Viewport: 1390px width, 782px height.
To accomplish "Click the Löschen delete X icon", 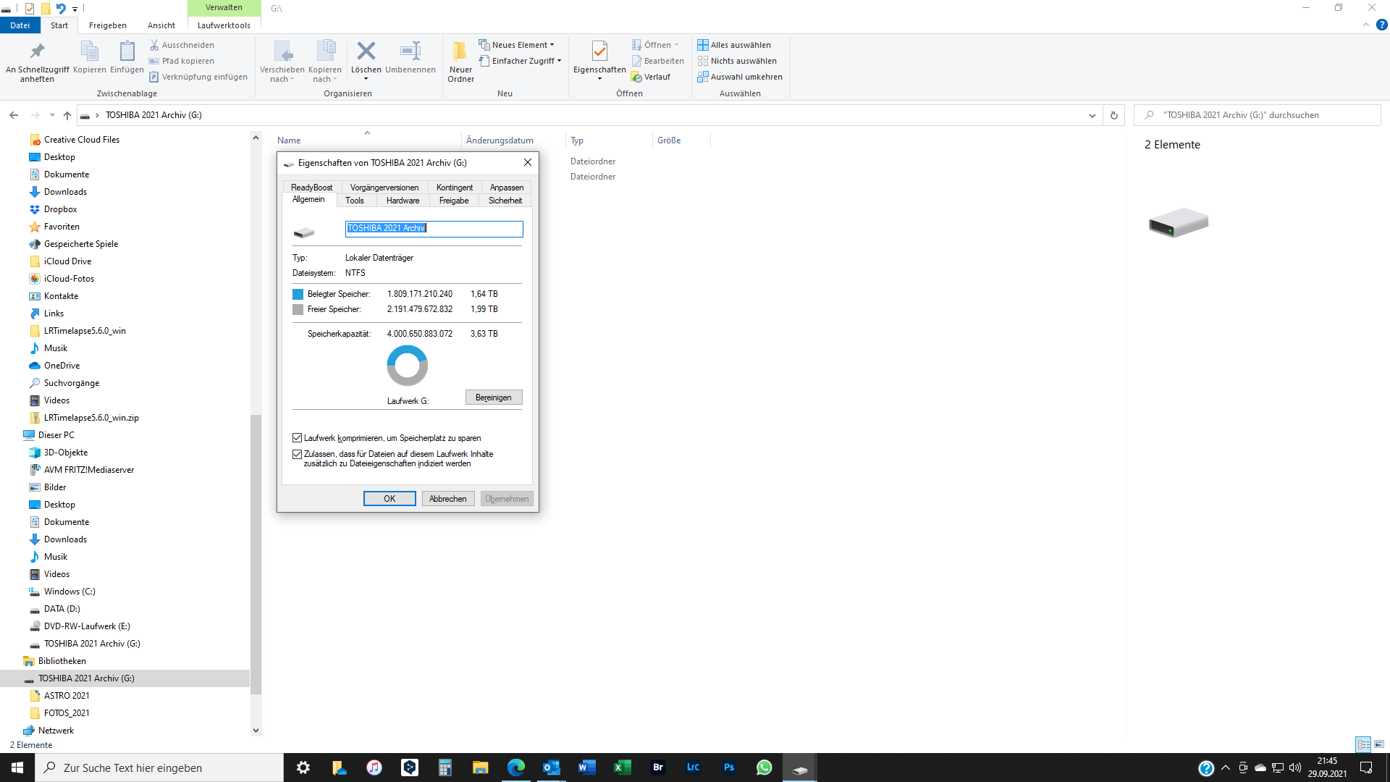I will 366,51.
